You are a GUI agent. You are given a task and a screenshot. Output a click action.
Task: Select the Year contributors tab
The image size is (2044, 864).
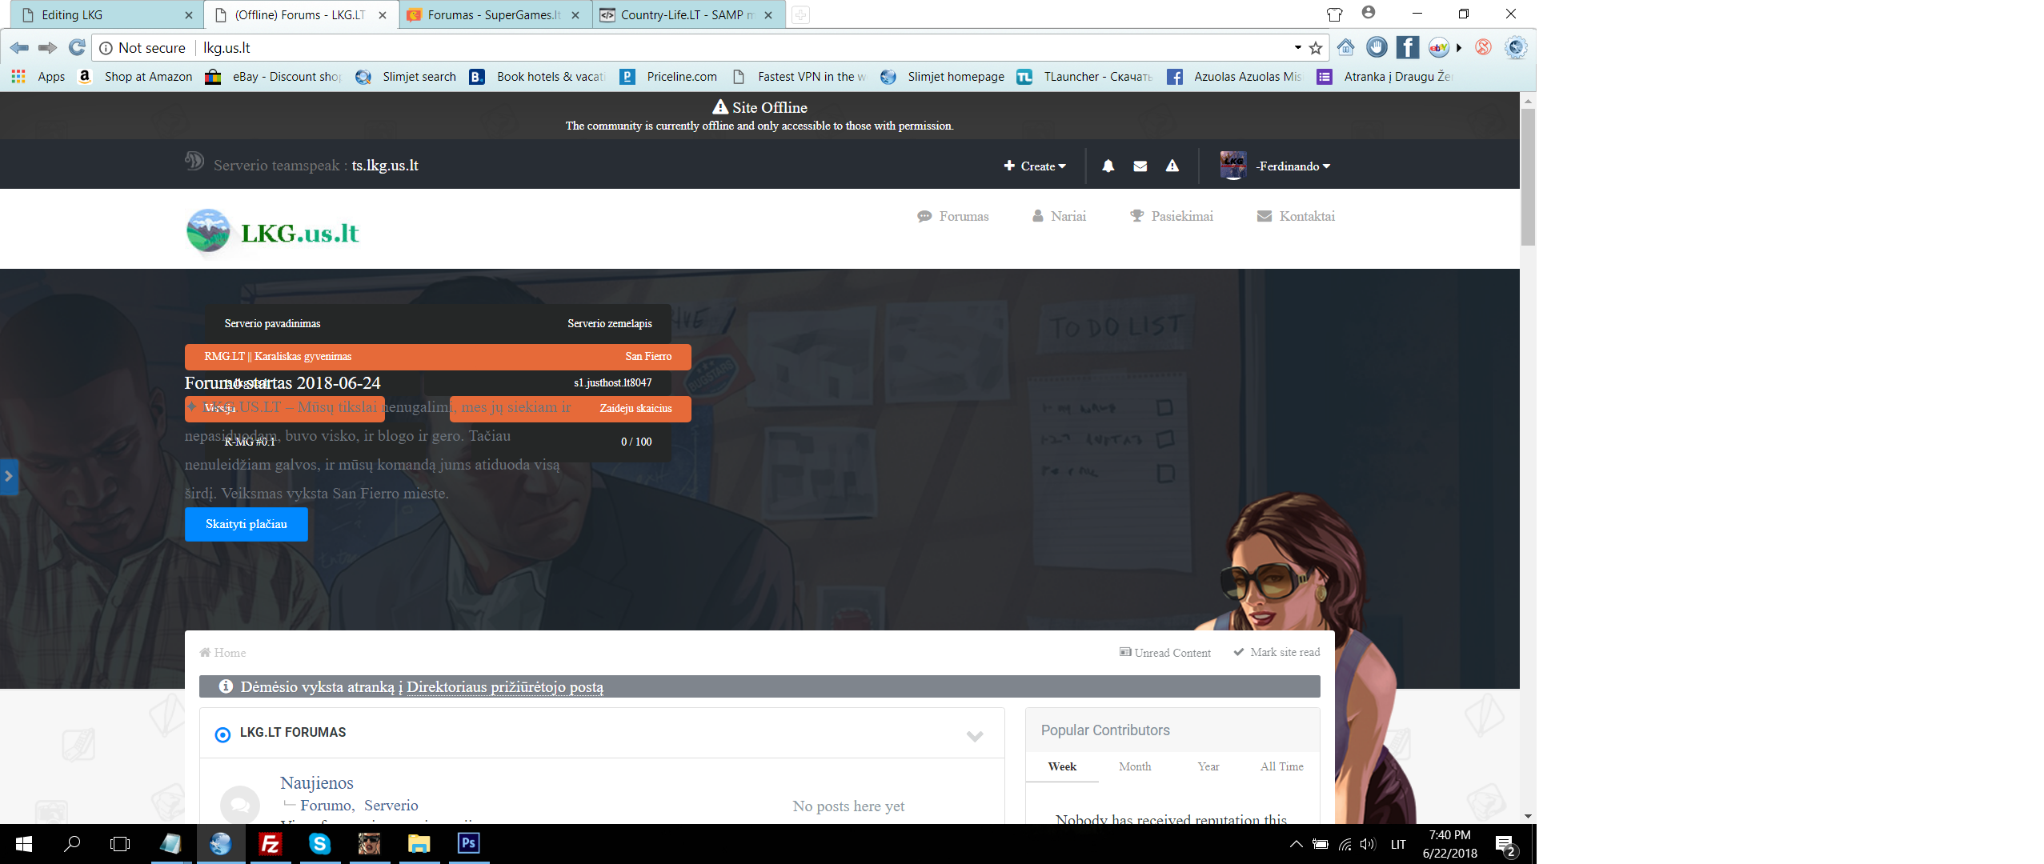[x=1208, y=766]
